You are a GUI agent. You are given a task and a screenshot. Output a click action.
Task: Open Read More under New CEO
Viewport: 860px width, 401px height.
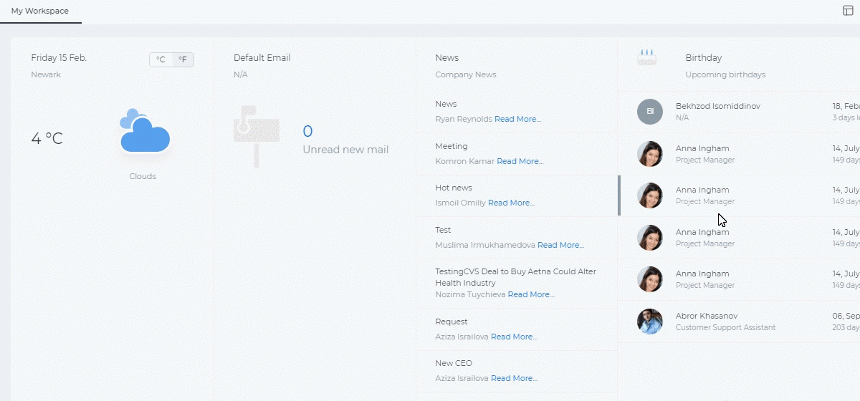click(514, 378)
